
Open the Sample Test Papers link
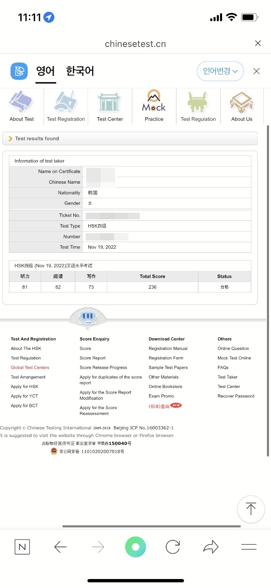168,367
